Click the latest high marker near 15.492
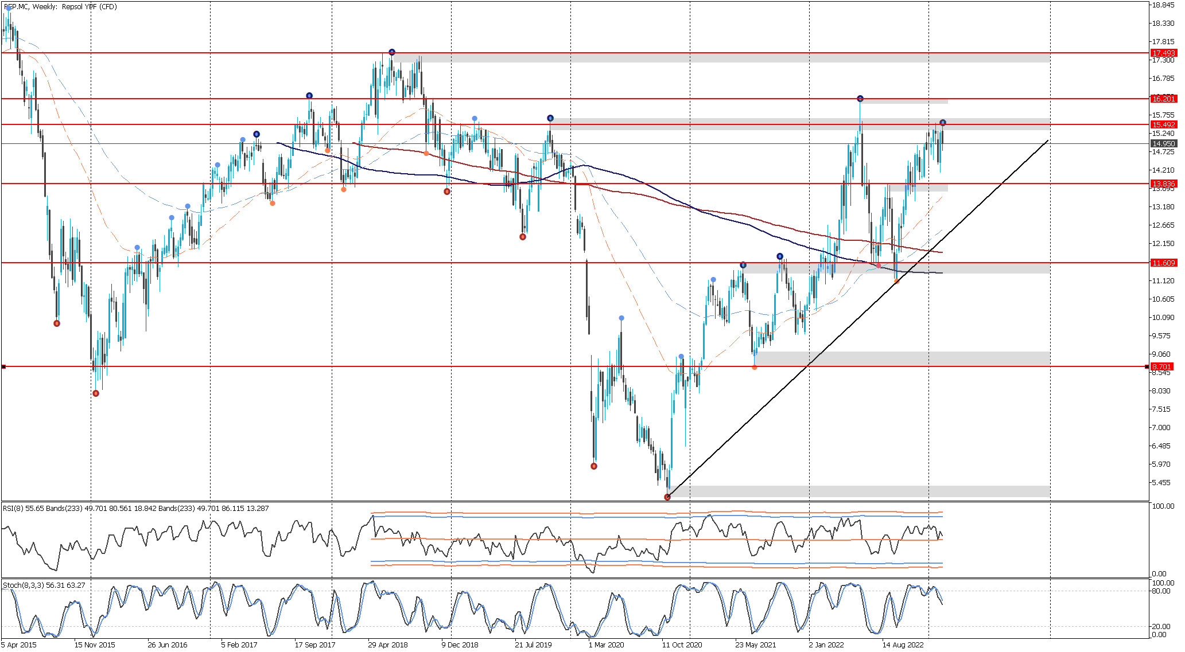The width and height of the screenshot is (1185, 652). pos(942,123)
